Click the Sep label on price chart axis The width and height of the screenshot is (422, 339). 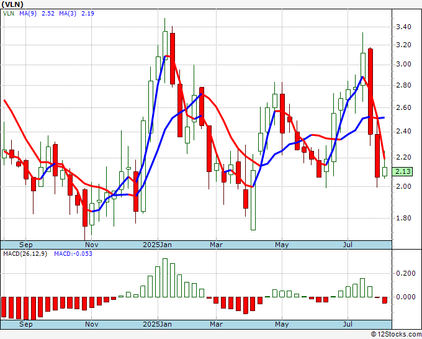pyautogui.click(x=26, y=245)
